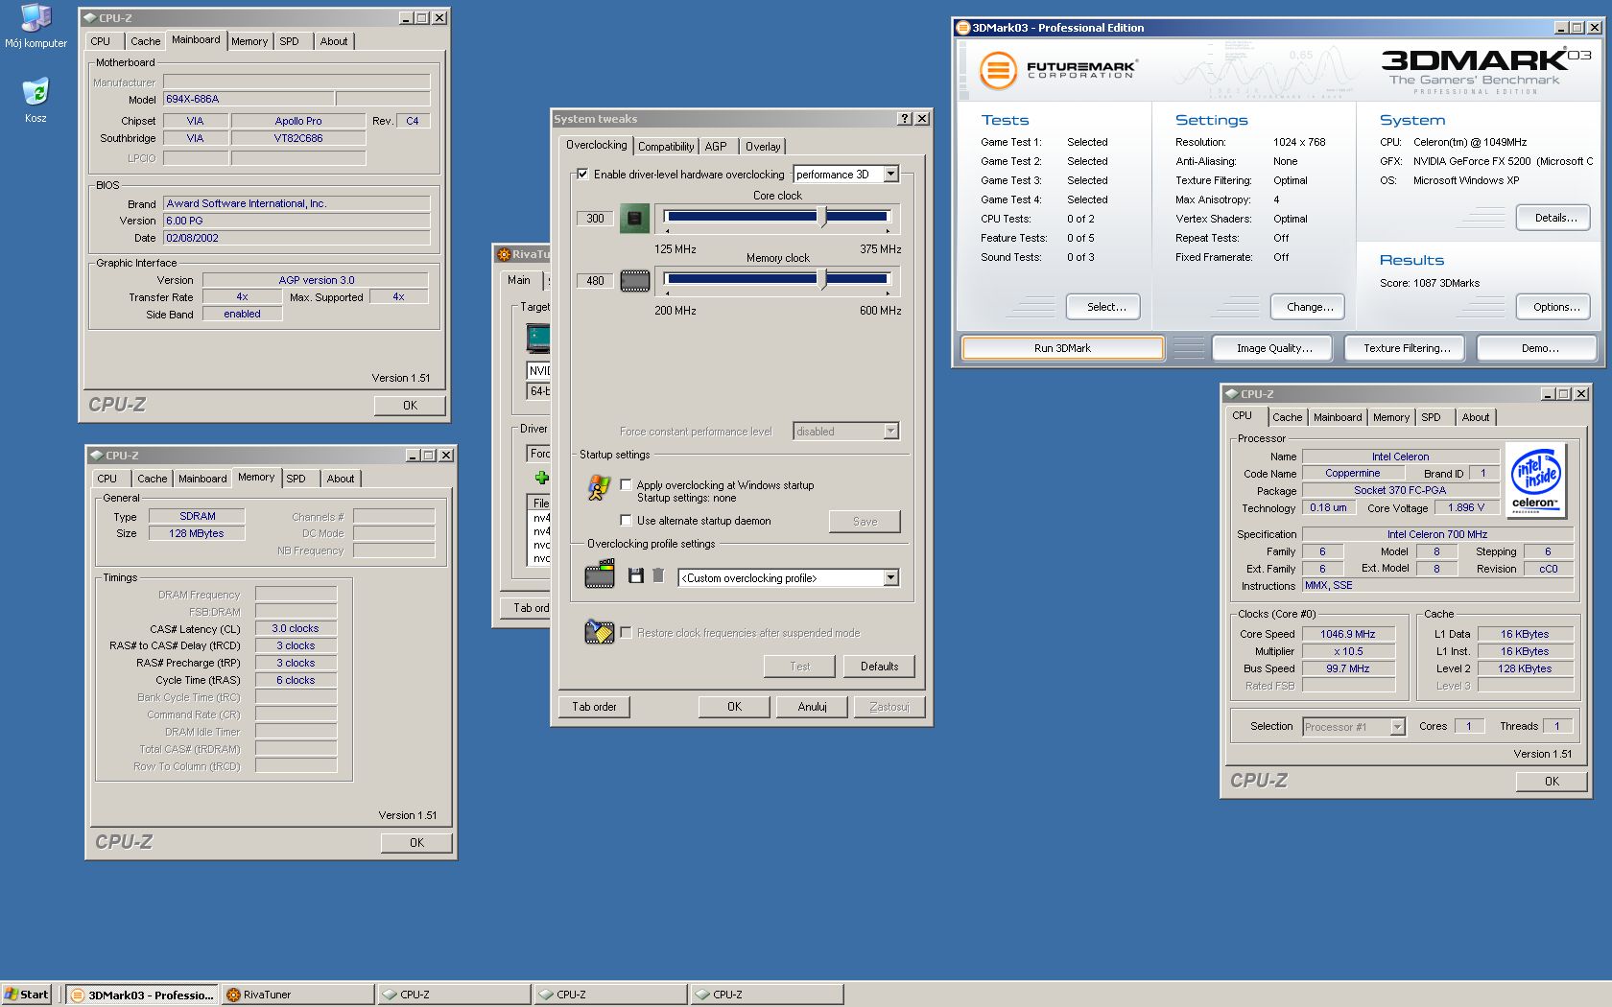Delete overclocking profile with trash icon
This screenshot has height=1007, width=1612.
tap(658, 575)
